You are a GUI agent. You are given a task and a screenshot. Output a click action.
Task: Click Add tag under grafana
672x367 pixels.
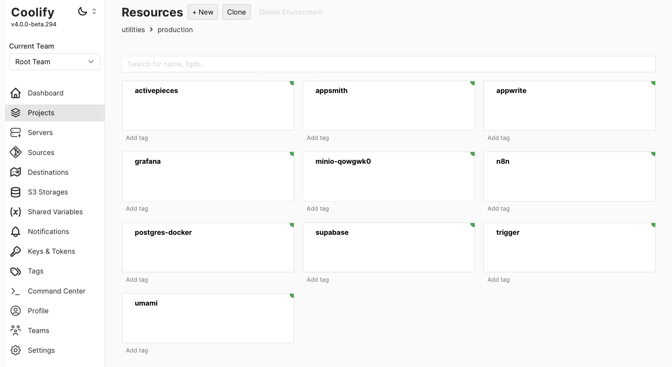[137, 208]
